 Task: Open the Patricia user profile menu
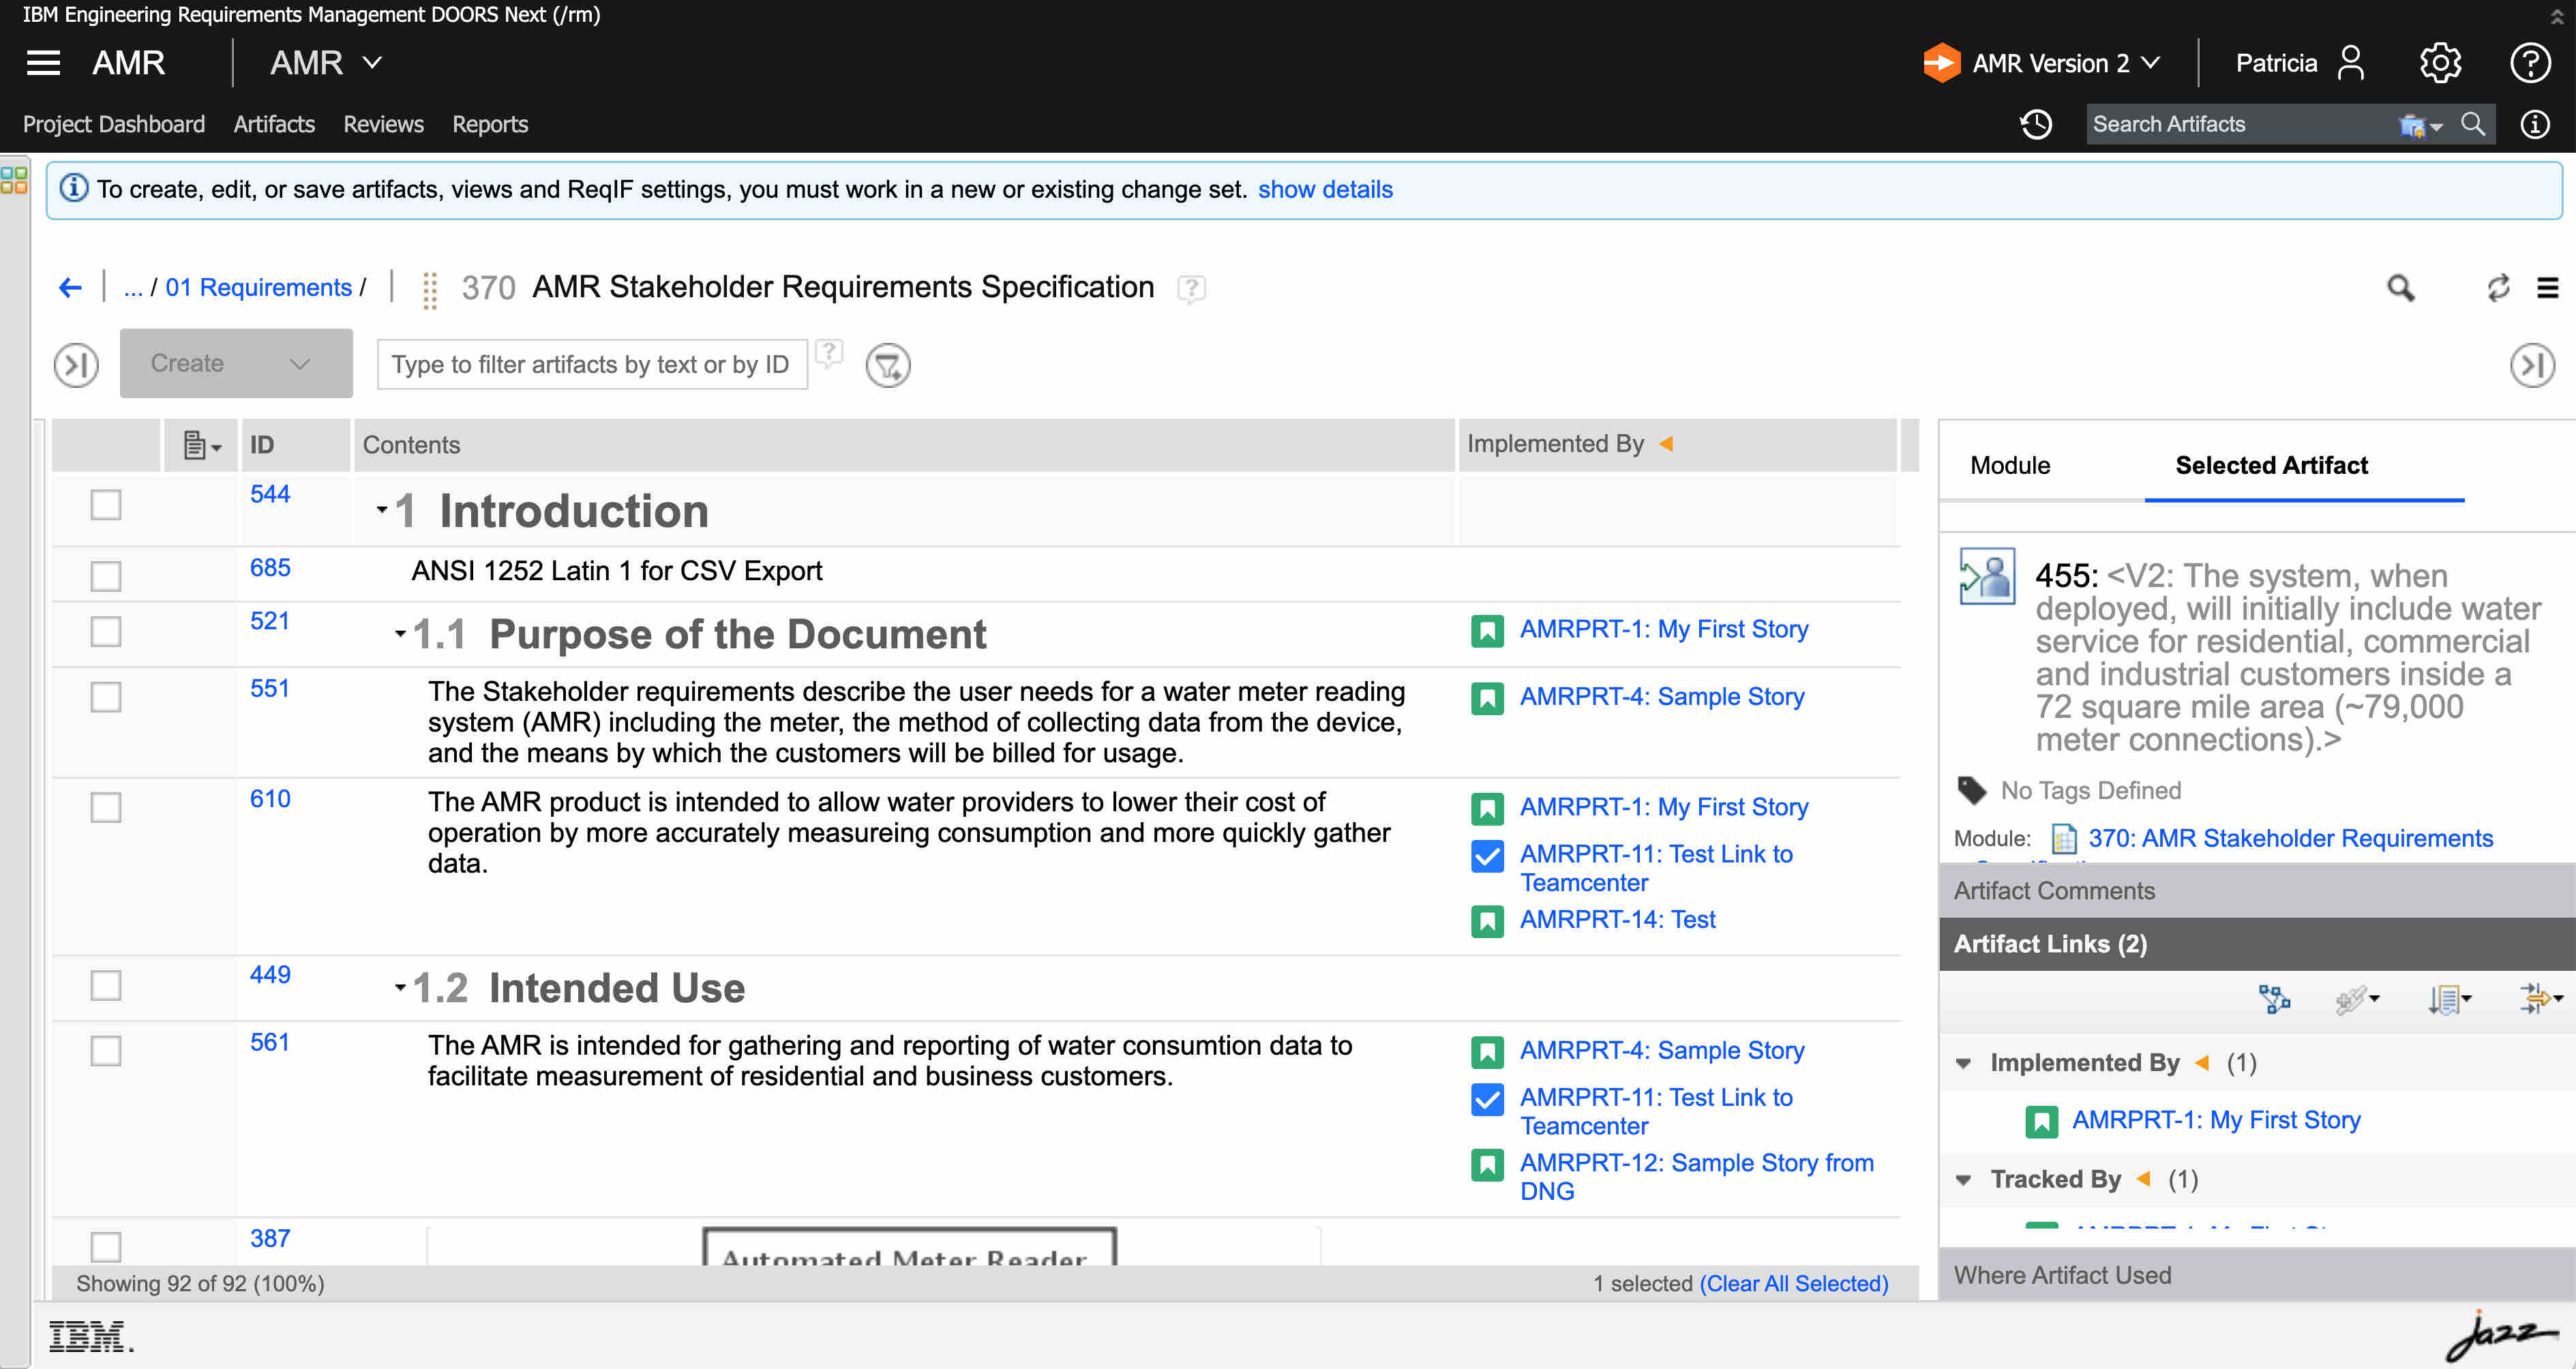click(2300, 63)
